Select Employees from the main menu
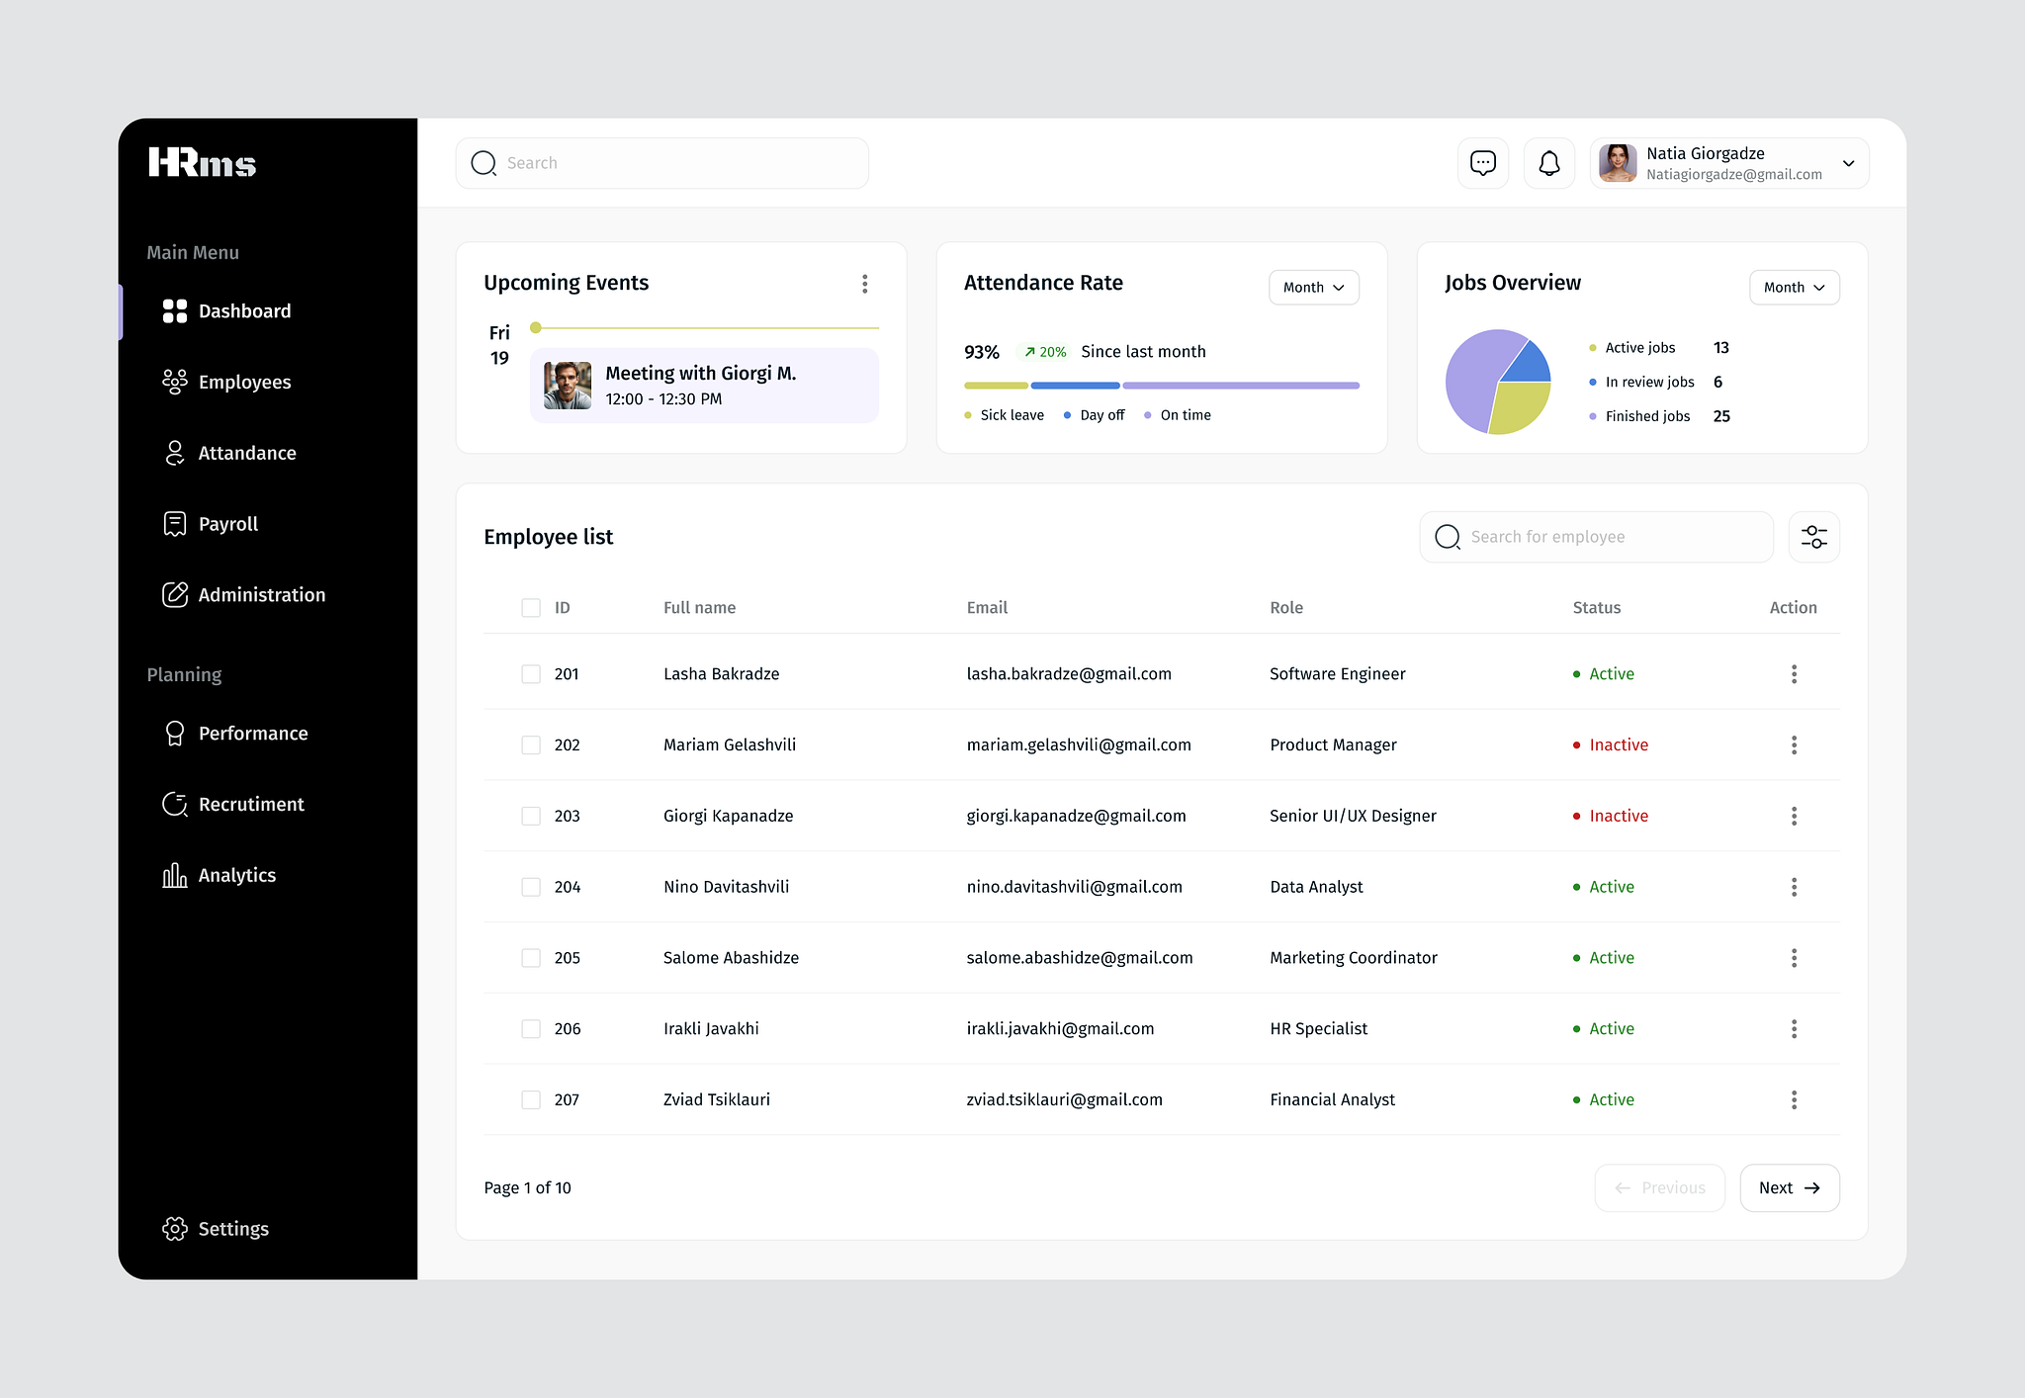The height and width of the screenshot is (1398, 2025). (244, 382)
